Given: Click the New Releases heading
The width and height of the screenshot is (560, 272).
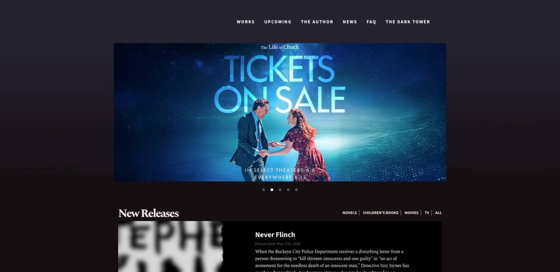Looking at the screenshot, I should [149, 213].
